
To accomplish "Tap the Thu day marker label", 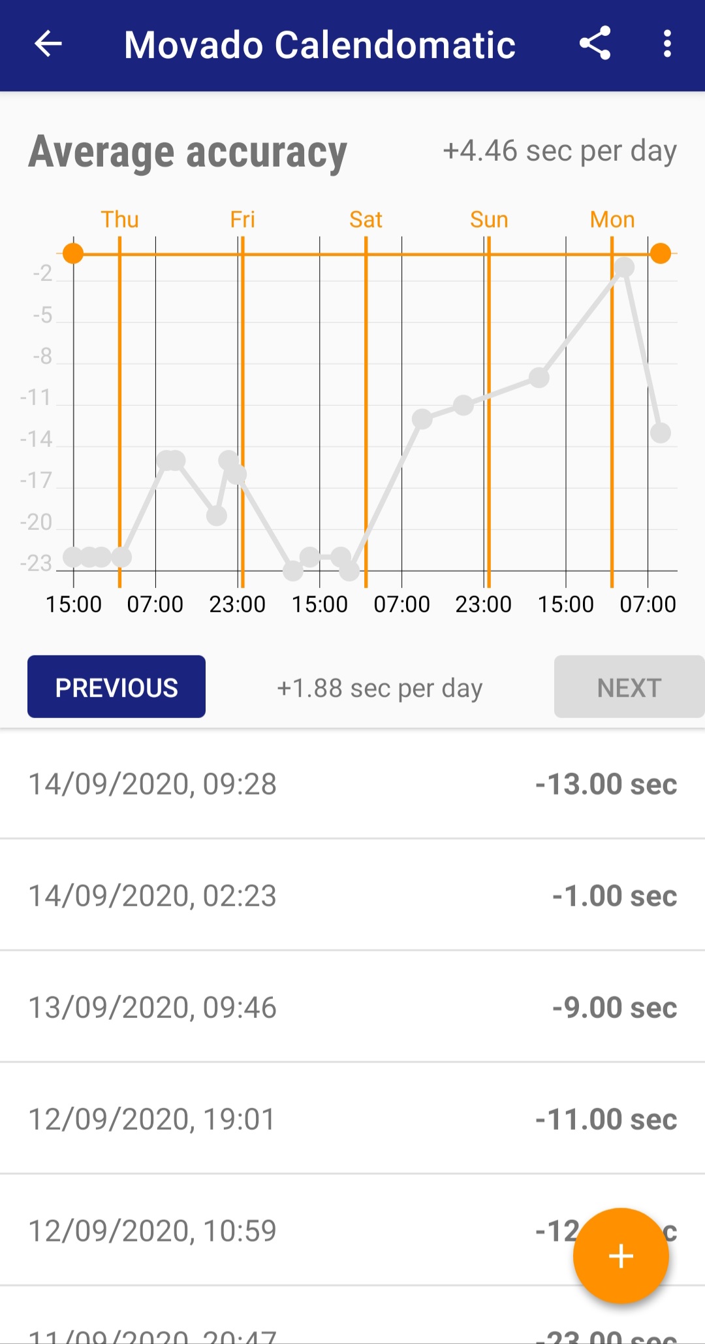I will click(x=119, y=220).
